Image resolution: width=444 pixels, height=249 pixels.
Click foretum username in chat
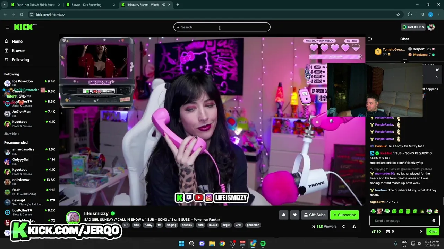(x=381, y=190)
